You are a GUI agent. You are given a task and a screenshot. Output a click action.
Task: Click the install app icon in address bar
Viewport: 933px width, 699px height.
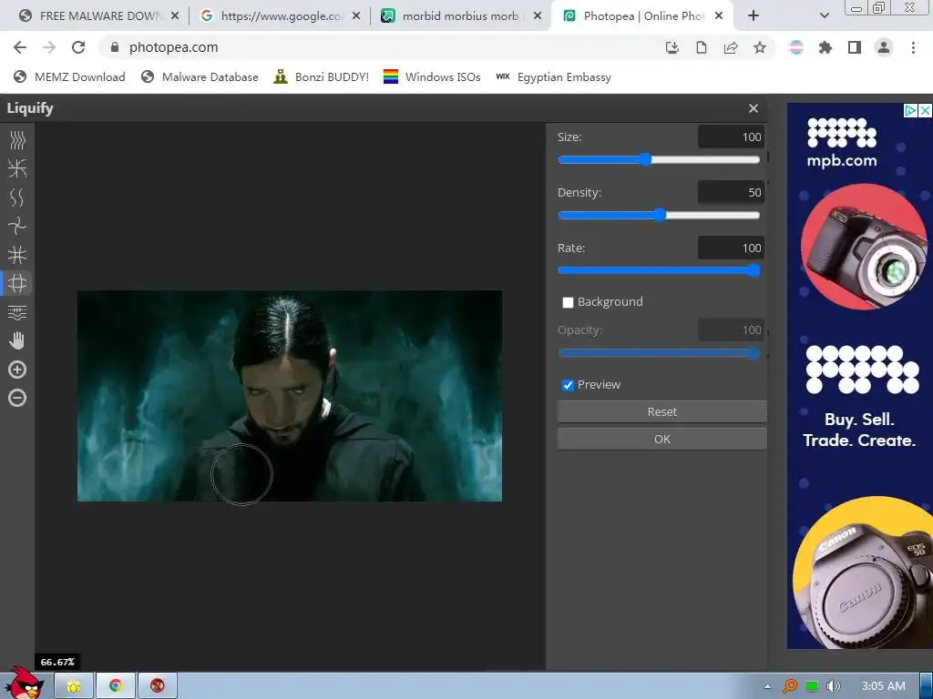click(672, 47)
